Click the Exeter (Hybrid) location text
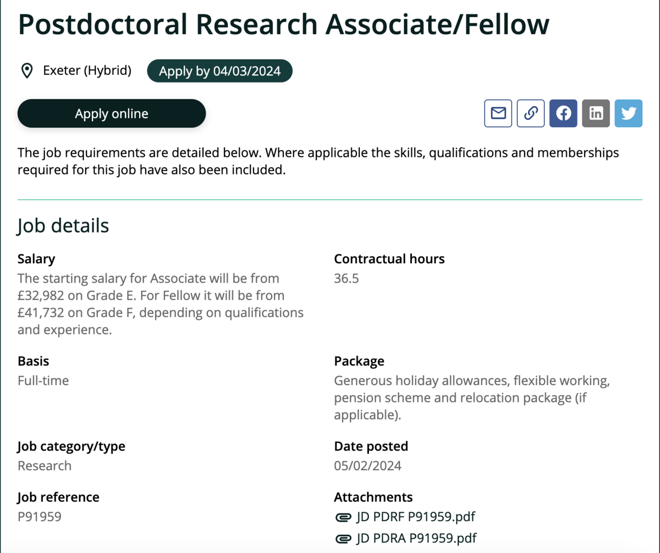Screen dimensions: 660x553 pos(87,71)
